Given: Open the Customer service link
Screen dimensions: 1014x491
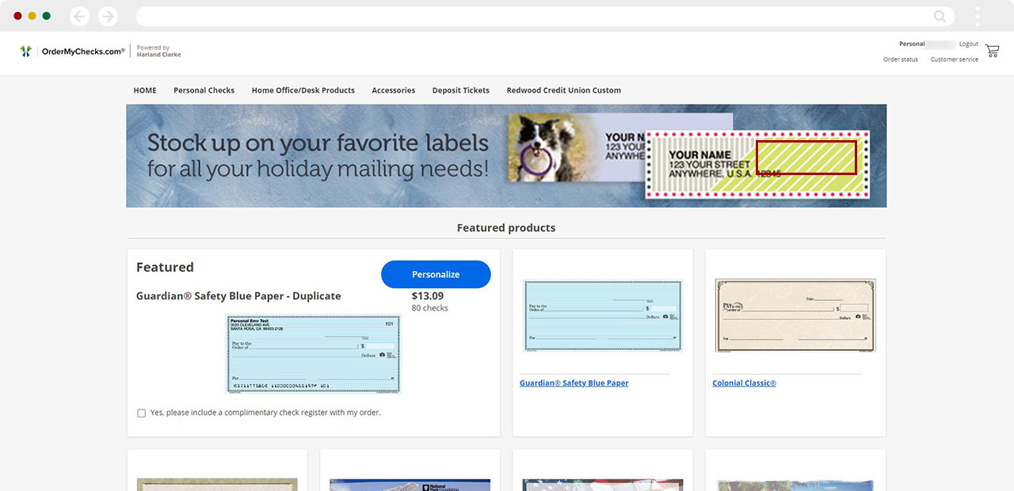Looking at the screenshot, I should pyautogui.click(x=955, y=59).
